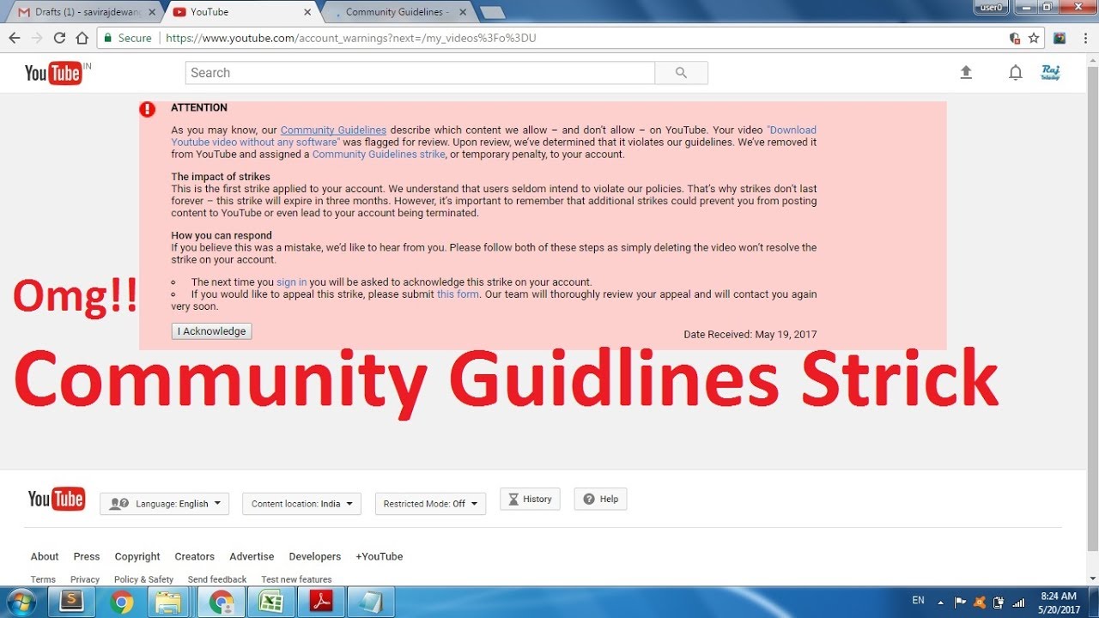Image resolution: width=1099 pixels, height=618 pixels.
Task: Open Chrome three-dot menu
Action: (1084, 38)
